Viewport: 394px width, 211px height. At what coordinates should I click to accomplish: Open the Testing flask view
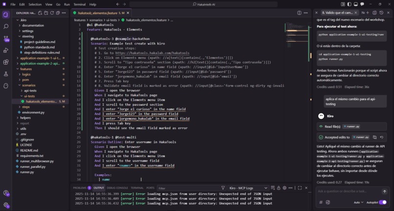(x=6, y=74)
